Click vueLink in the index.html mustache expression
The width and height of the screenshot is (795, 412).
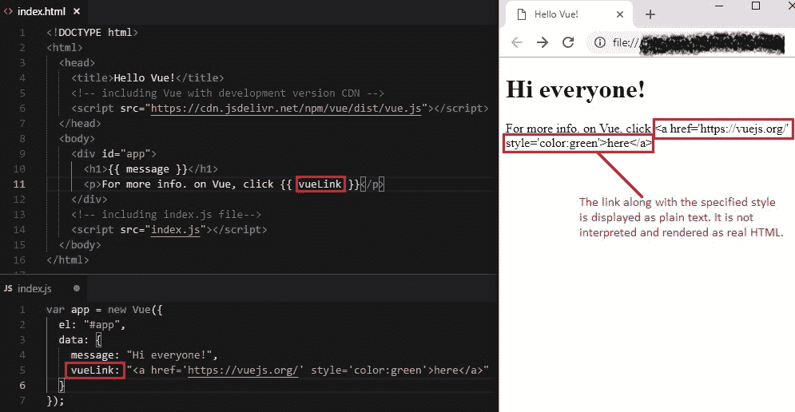pos(320,184)
